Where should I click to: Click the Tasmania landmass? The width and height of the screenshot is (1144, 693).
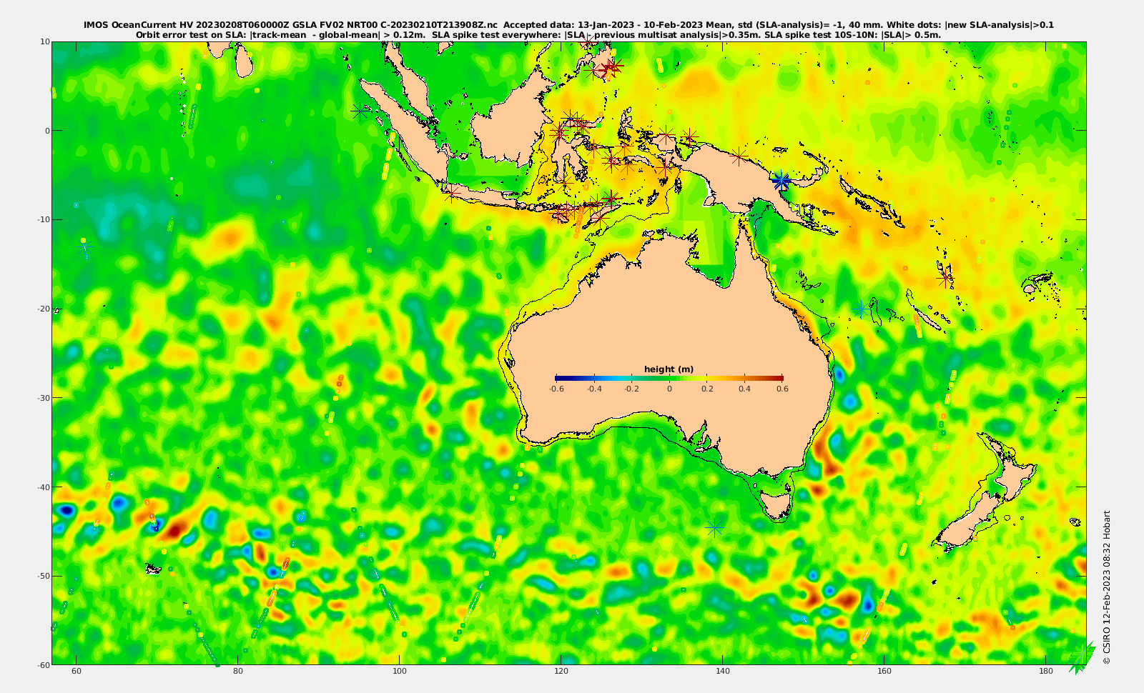[775, 504]
